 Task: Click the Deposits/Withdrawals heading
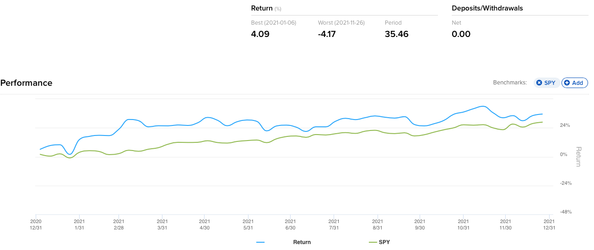click(x=487, y=8)
